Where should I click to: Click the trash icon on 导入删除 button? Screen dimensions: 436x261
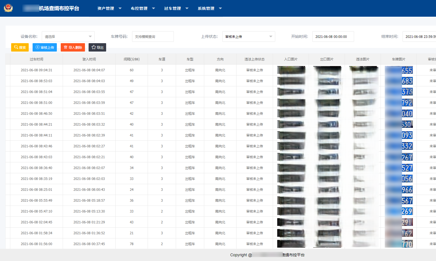(65, 47)
